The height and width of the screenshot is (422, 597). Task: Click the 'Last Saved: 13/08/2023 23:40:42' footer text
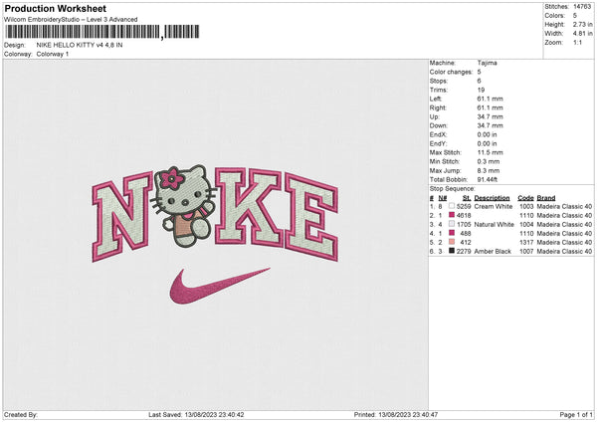point(196,414)
